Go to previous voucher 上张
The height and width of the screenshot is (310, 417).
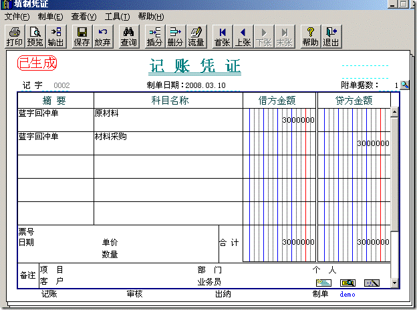pyautogui.click(x=243, y=37)
